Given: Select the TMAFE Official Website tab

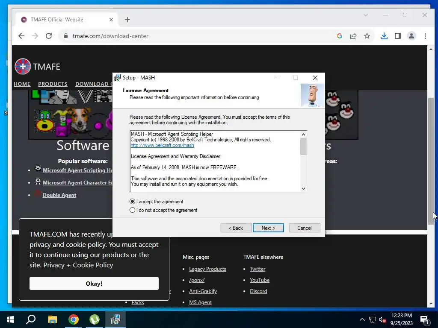Looking at the screenshot, I should point(66,20).
